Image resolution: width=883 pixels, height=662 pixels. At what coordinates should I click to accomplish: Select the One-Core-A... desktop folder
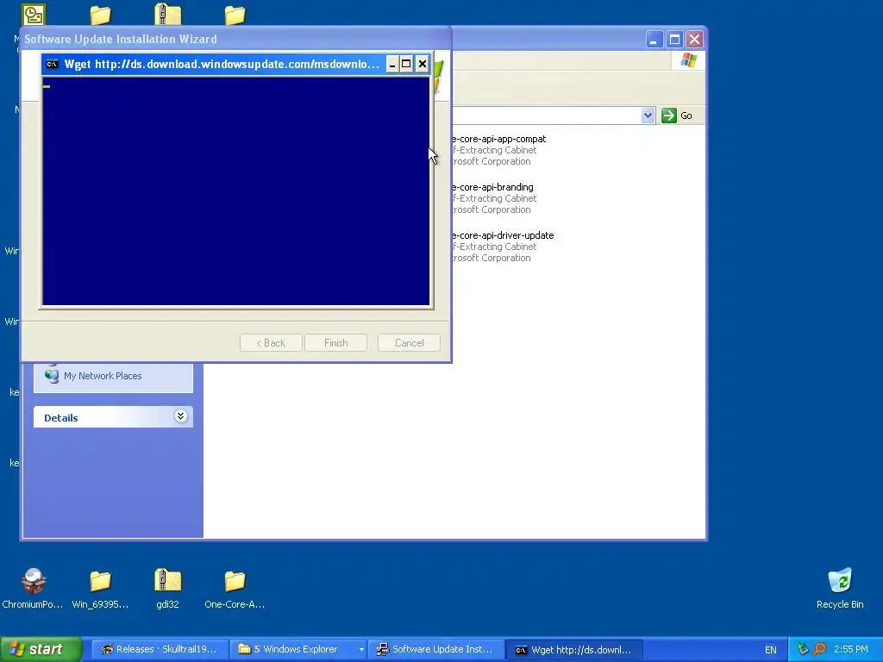(235, 588)
